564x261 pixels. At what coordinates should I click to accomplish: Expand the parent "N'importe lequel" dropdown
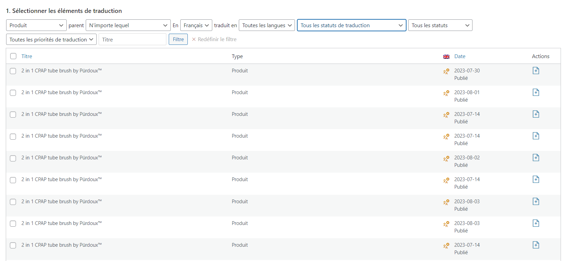coord(128,25)
